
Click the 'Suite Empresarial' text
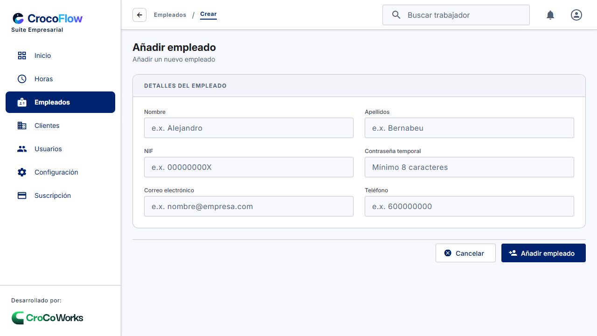37,30
